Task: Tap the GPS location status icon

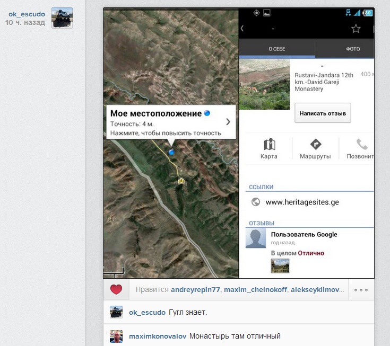Action: point(256,13)
